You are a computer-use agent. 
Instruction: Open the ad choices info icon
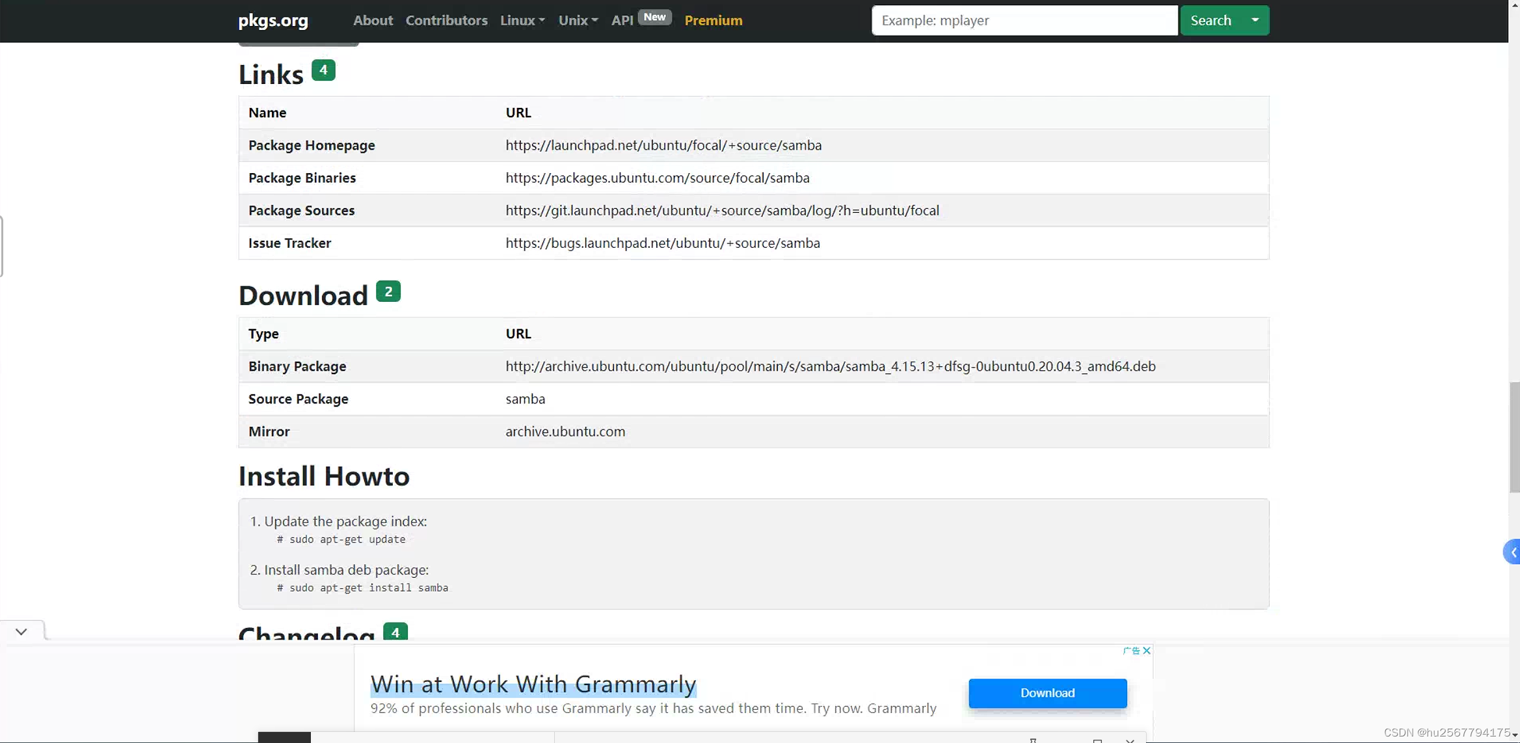click(x=1132, y=651)
